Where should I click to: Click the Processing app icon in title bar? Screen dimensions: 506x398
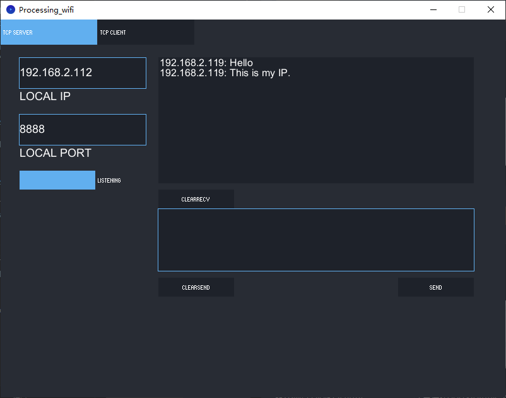click(11, 9)
